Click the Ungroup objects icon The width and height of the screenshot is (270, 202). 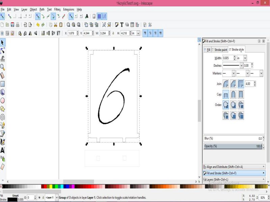[109, 25]
